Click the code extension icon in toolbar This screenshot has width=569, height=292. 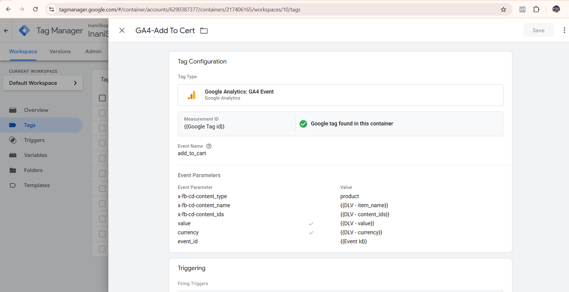(522, 10)
